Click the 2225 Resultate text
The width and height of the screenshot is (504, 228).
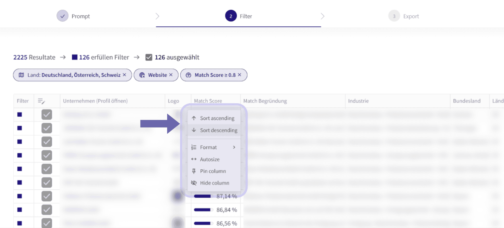pos(34,57)
